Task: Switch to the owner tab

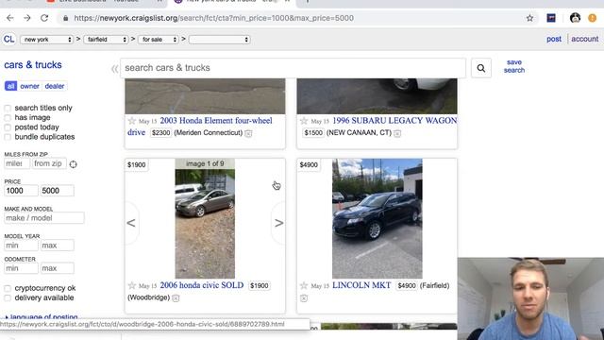Action: tap(29, 86)
